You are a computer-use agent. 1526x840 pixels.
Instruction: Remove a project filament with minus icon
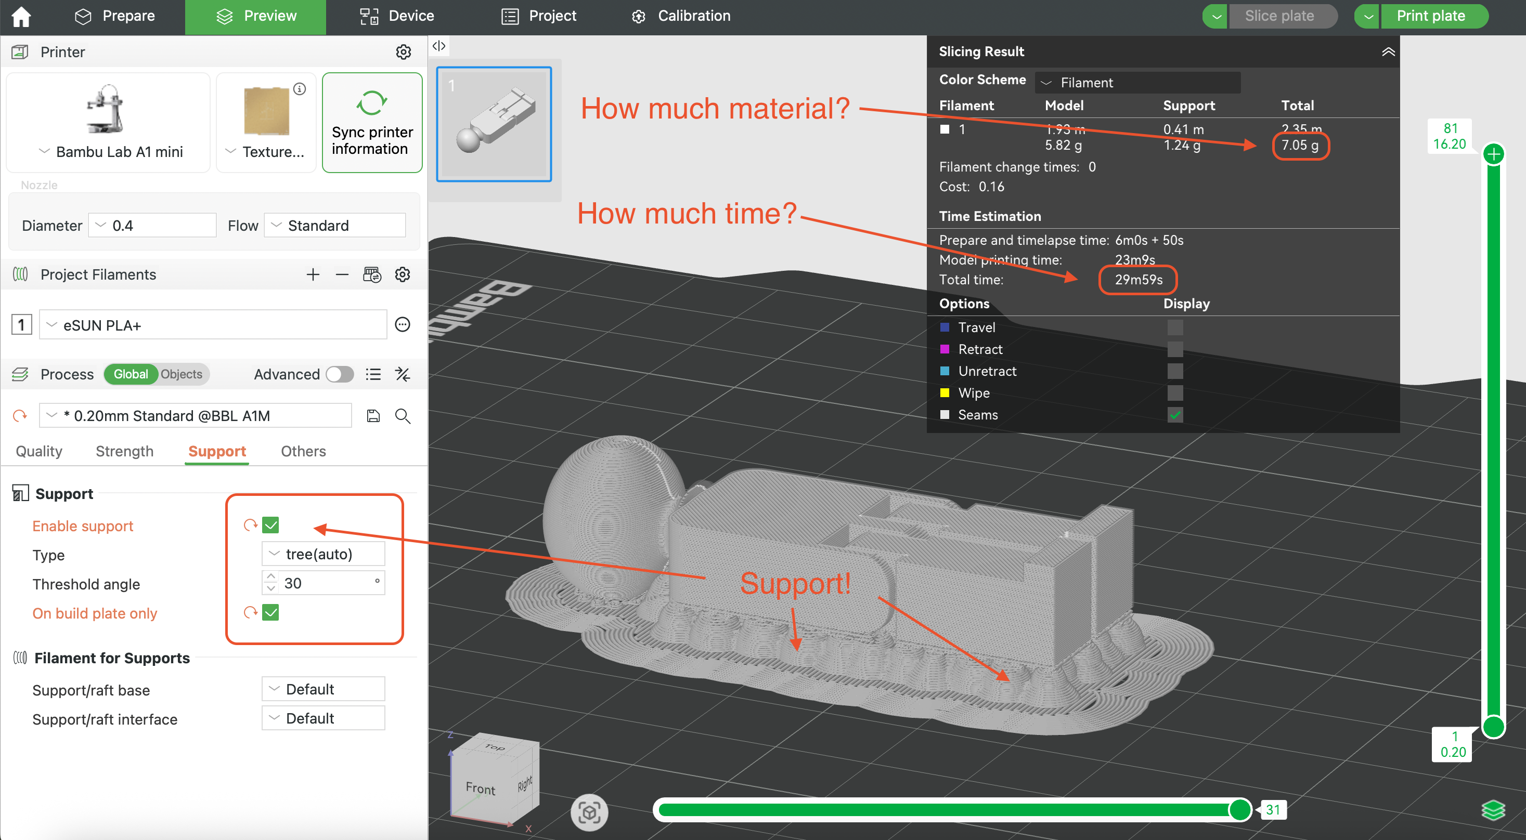point(342,274)
